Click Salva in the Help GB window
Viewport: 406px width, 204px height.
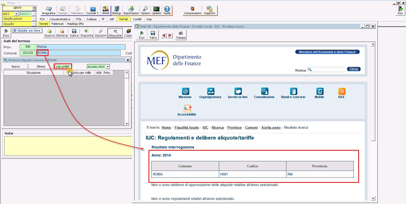(x=153, y=35)
